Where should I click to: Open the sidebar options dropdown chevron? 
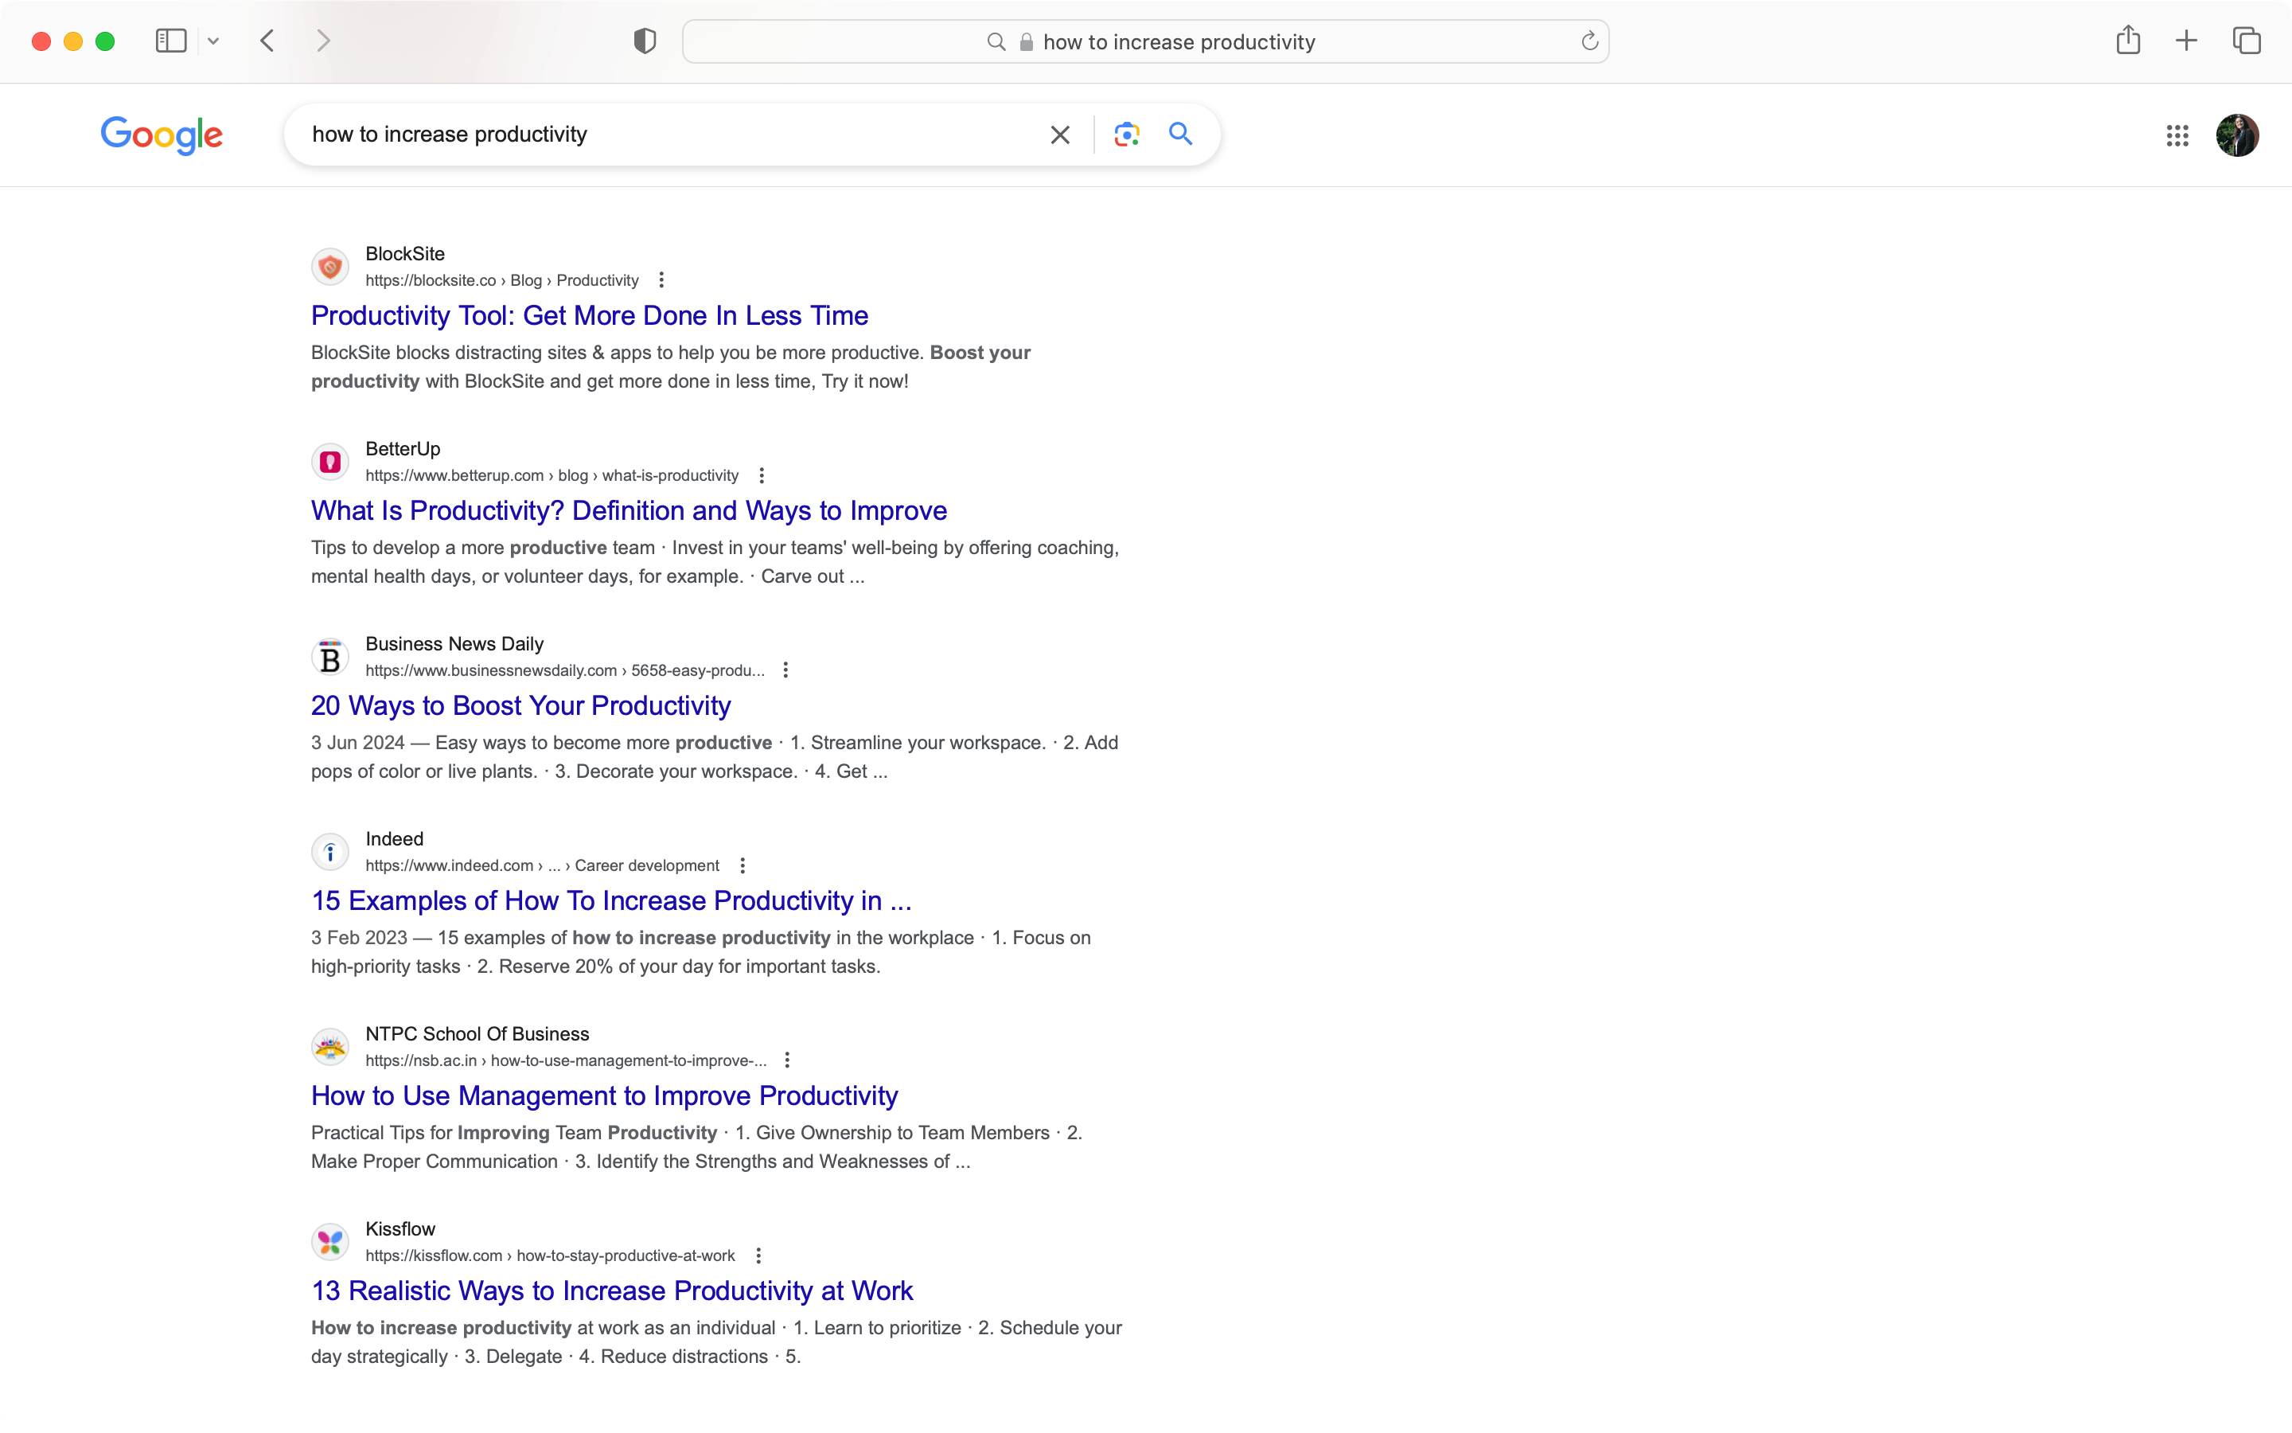point(213,41)
